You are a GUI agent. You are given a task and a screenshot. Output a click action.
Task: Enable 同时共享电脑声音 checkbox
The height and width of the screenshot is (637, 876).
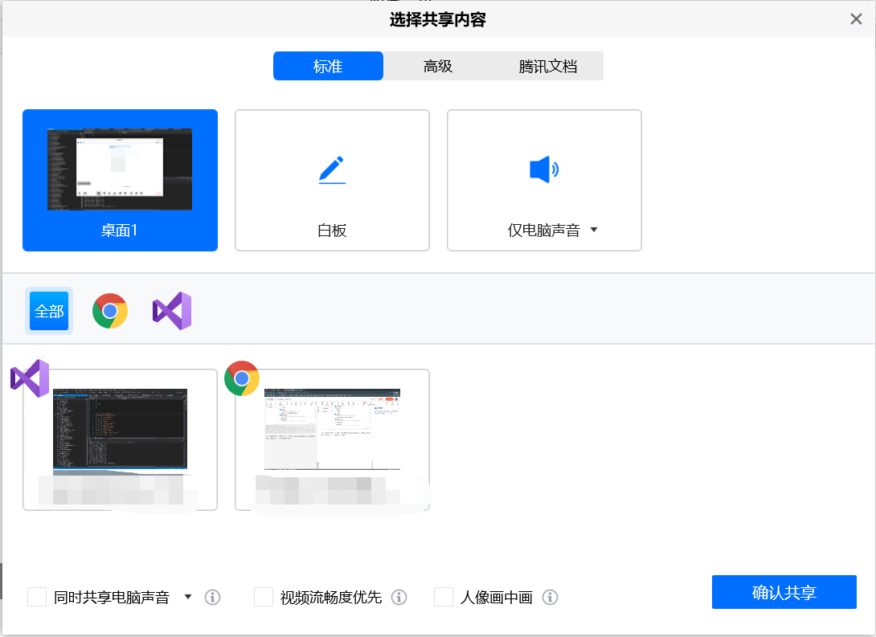37,597
